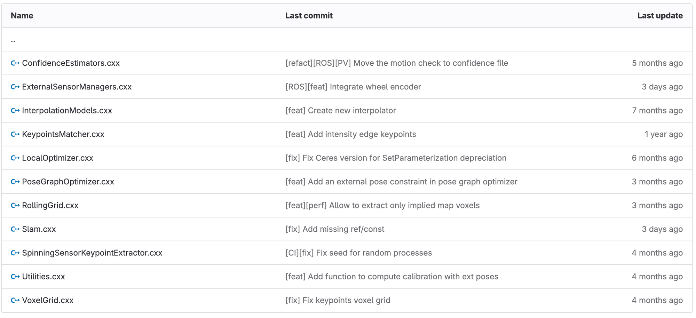Click the C++ icon beside LocalOptimizer.cxx
This screenshot has height=318, width=696.
click(x=15, y=158)
